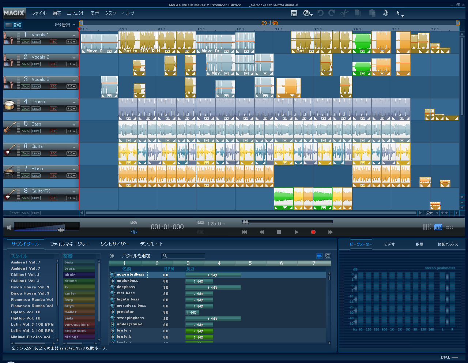The height and width of the screenshot is (363, 468).
Task: Solo the GuitarFX track
Action: [x=25, y=198]
